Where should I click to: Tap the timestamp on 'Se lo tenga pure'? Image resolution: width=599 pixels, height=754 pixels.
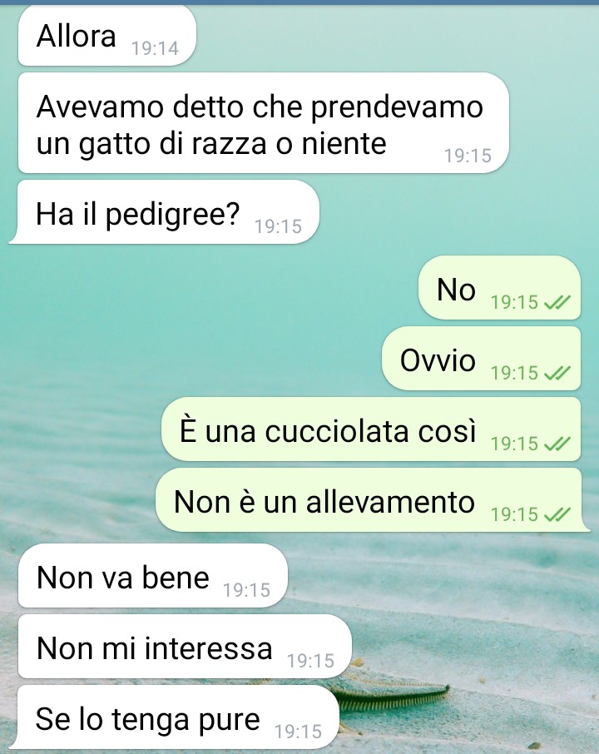click(298, 732)
